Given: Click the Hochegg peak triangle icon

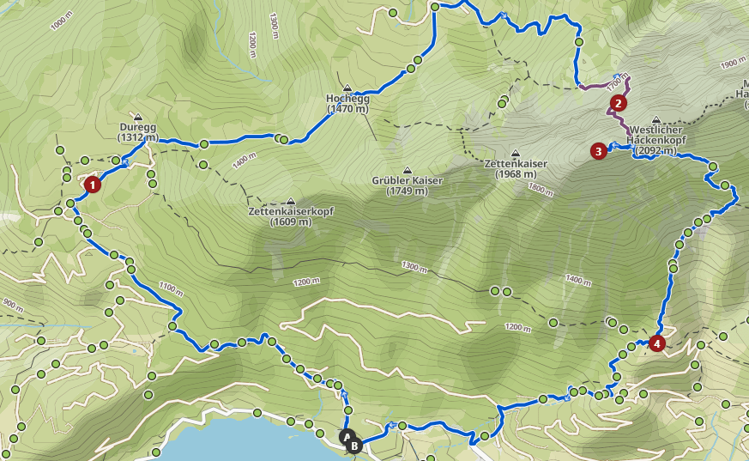Looking at the screenshot, I should click(x=347, y=88).
